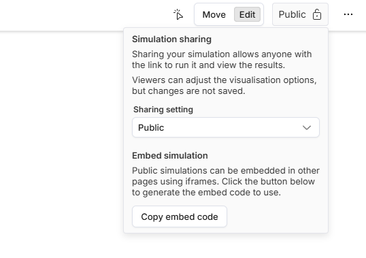Click blank toolbar area left of pointer icon
The width and height of the screenshot is (366, 258).
click(x=84, y=14)
